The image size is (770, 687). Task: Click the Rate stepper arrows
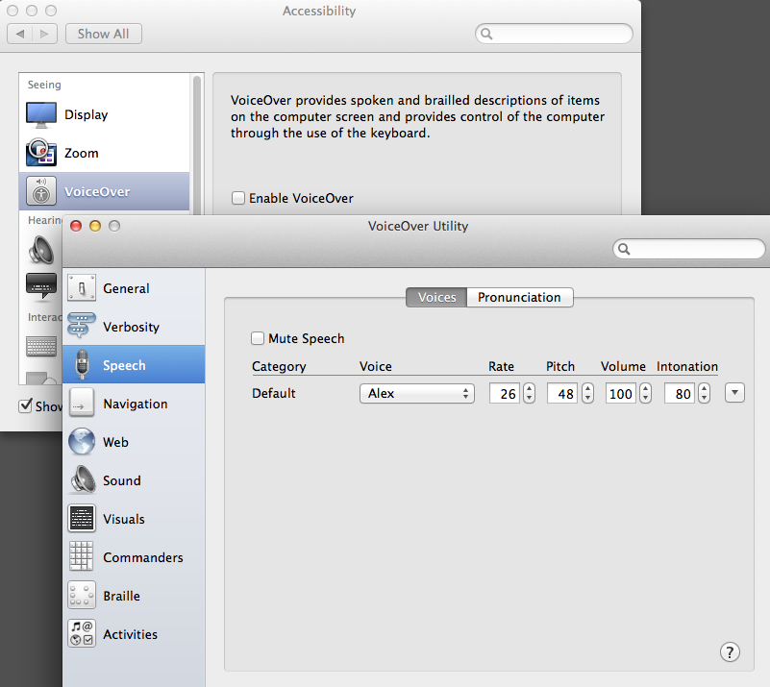coord(529,393)
